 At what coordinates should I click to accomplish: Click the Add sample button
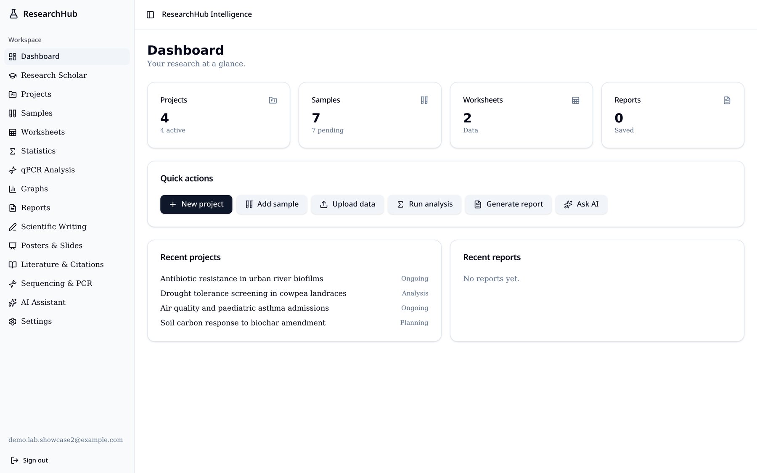point(272,204)
